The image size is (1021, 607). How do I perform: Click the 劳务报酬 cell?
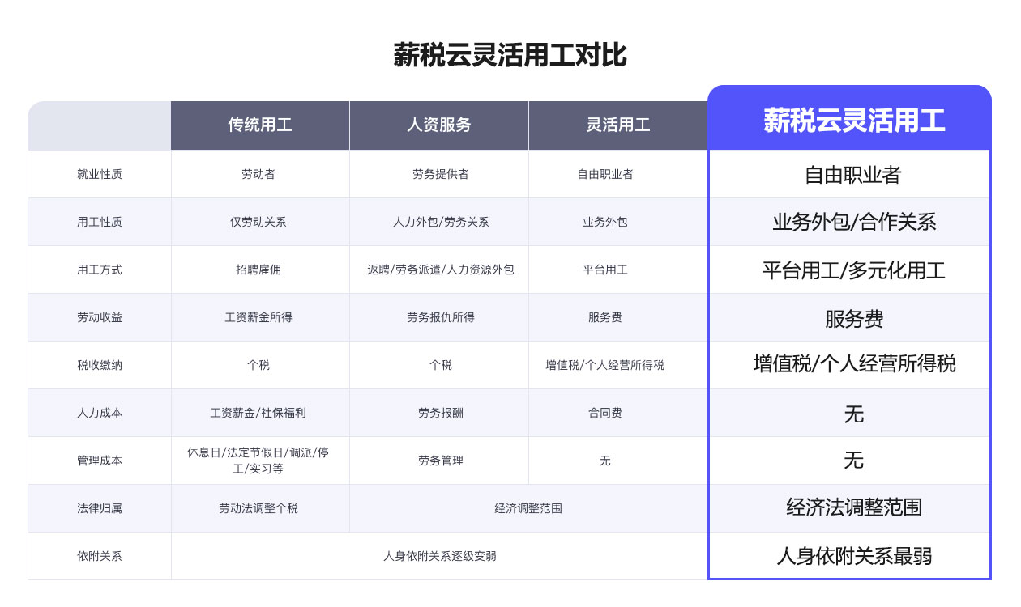pyautogui.click(x=441, y=413)
